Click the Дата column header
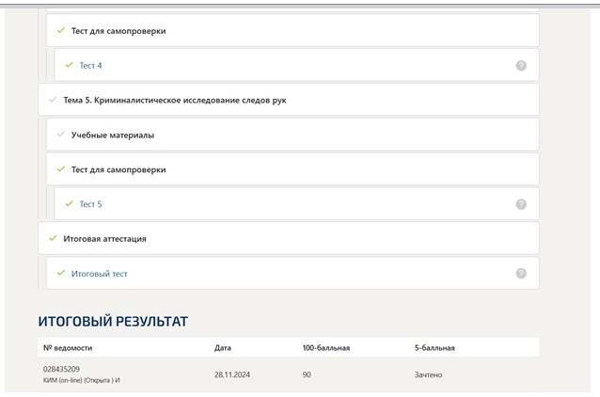The width and height of the screenshot is (600, 397). [223, 348]
